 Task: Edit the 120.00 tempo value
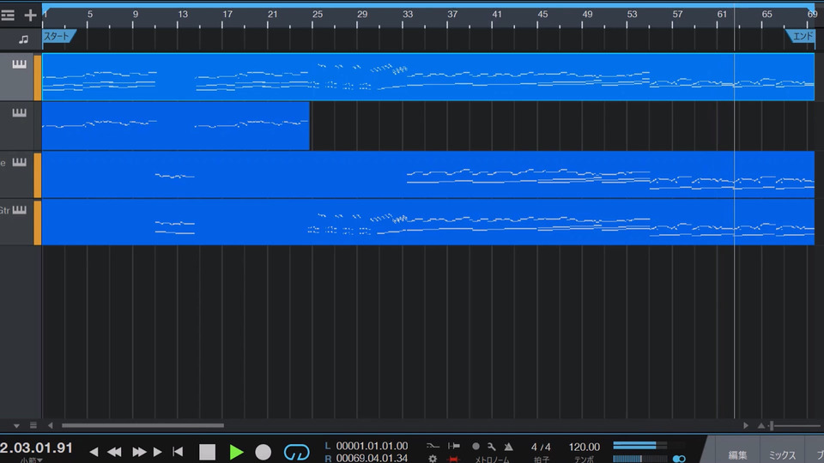coord(584,448)
